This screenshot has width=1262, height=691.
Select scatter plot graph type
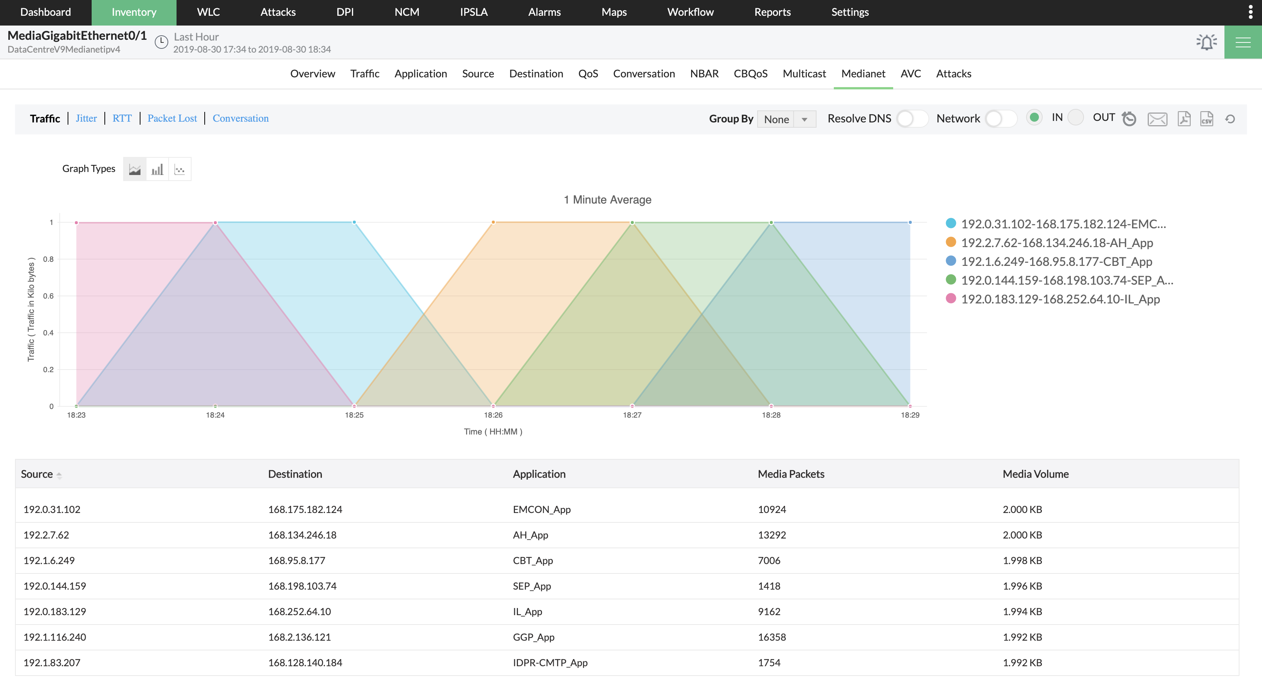pyautogui.click(x=180, y=169)
